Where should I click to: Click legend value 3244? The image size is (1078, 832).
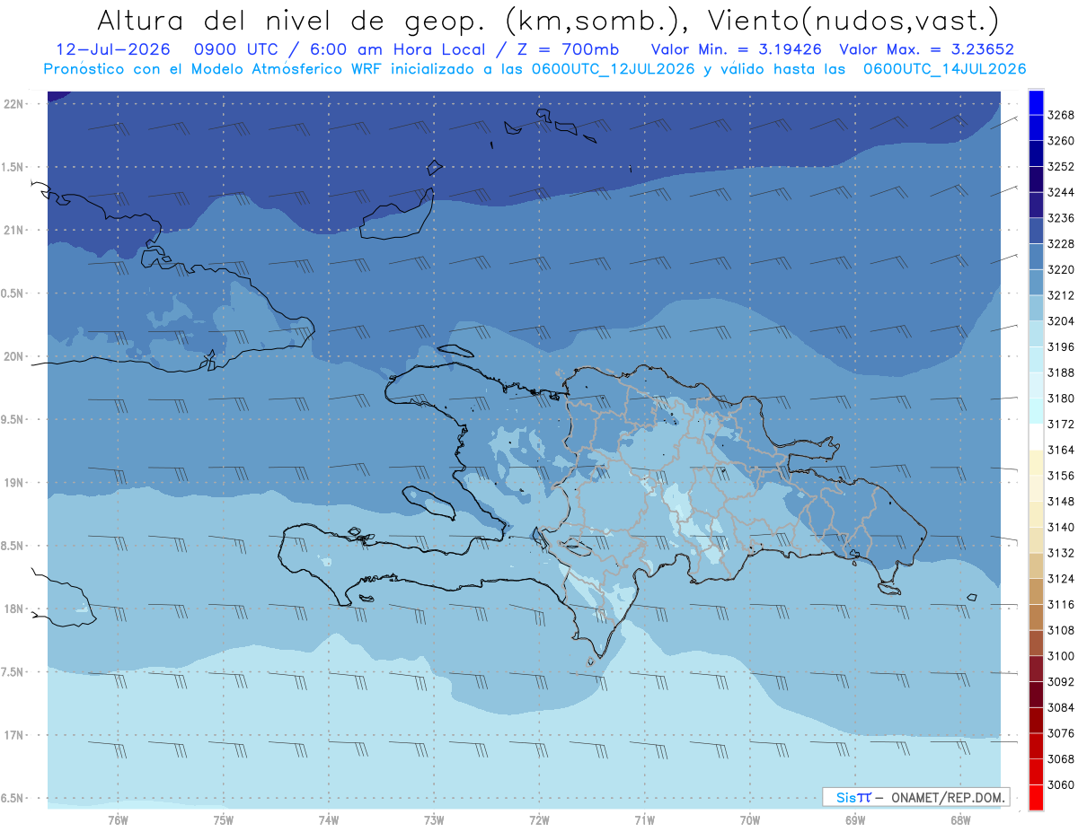tap(1061, 193)
